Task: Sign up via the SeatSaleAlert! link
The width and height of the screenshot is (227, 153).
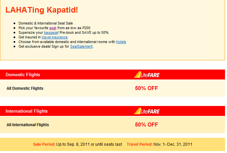Action: pos(81,46)
